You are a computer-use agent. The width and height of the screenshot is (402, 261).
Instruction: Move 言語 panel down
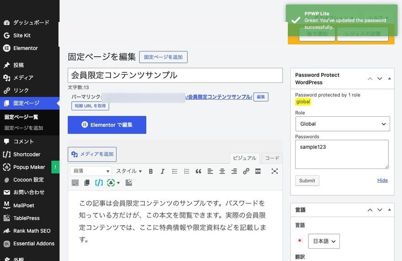coord(380,210)
